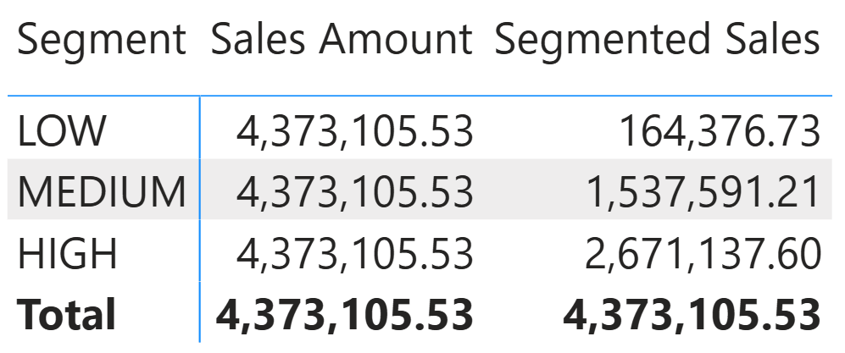
Task: Click Sales Amount value in LOW row
Action: [354, 132]
